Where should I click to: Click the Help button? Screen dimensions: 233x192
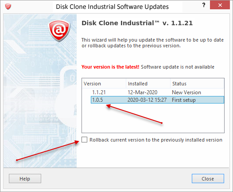pyautogui.click(x=25, y=179)
